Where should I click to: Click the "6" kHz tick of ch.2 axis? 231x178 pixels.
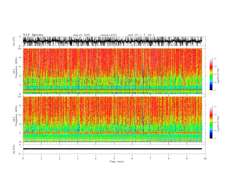coord(20,115)
